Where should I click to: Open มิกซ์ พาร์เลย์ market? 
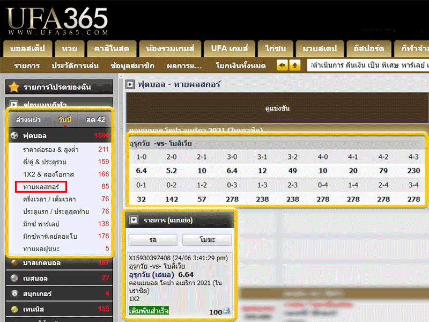(41, 224)
